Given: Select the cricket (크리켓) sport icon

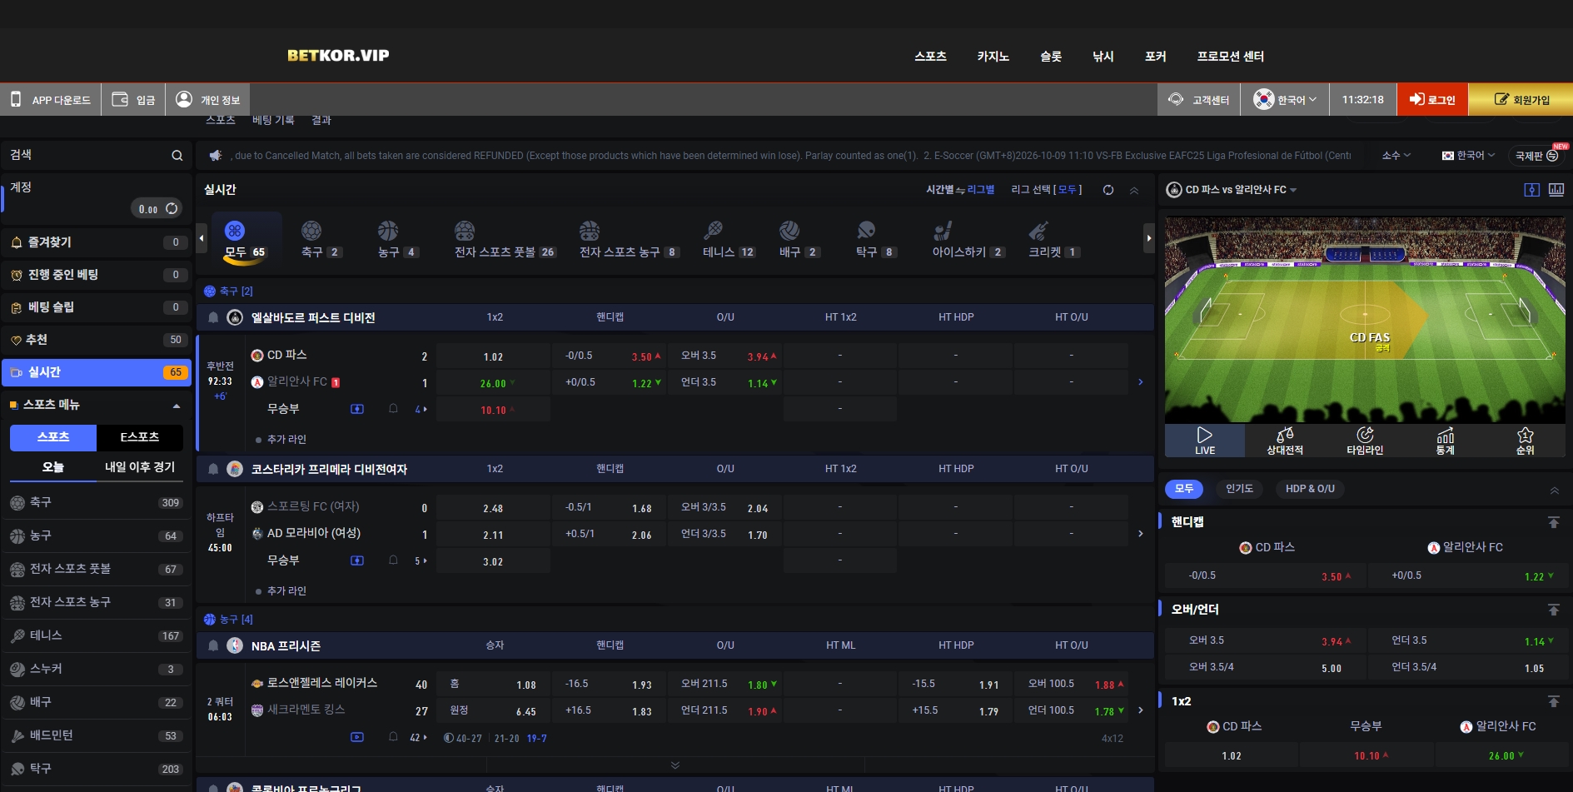Looking at the screenshot, I should point(1038,231).
